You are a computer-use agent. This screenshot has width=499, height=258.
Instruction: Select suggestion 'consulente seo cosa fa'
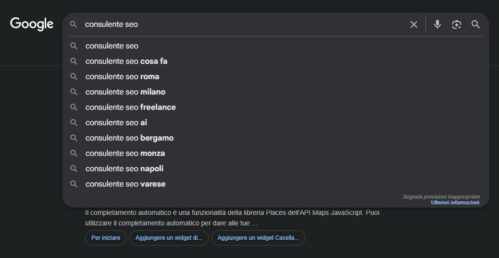tap(126, 61)
